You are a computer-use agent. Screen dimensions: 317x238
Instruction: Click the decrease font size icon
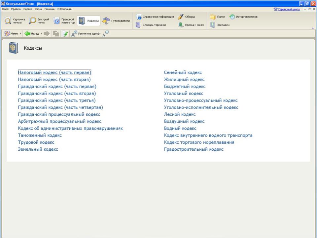(x=105, y=34)
